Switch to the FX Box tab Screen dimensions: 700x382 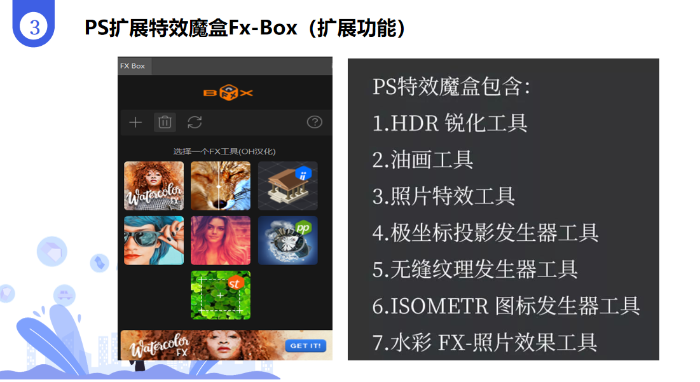pos(133,66)
